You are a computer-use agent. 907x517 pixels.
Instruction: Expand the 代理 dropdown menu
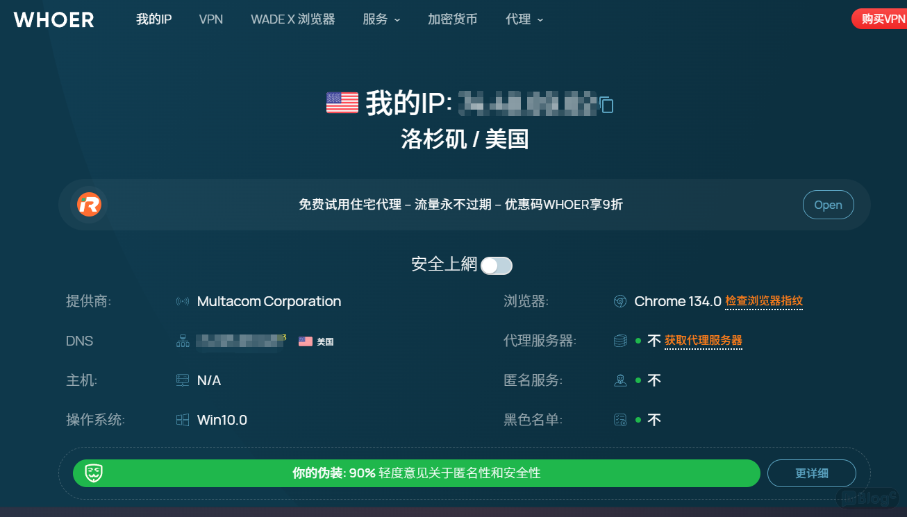524,19
